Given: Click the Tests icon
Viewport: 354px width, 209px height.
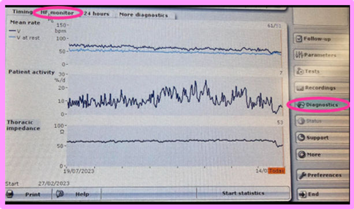Looking at the screenshot, I should 300,71.
